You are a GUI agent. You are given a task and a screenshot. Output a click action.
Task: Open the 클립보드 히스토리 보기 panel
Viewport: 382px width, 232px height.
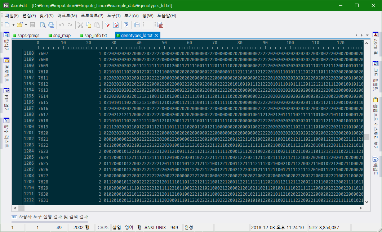pyautogui.click(x=376, y=123)
